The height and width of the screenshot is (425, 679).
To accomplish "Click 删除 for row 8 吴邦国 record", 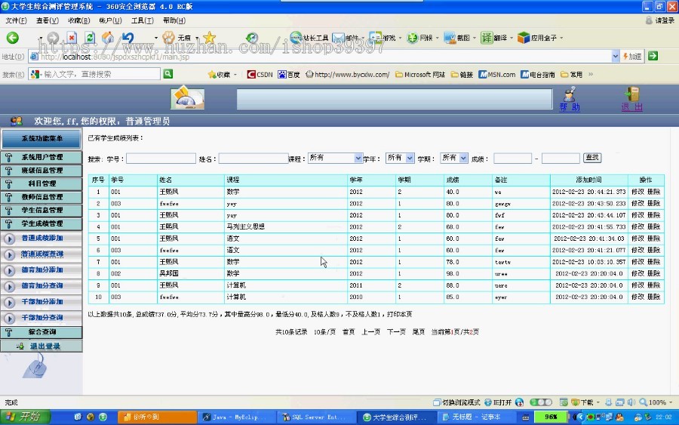I will tap(653, 274).
